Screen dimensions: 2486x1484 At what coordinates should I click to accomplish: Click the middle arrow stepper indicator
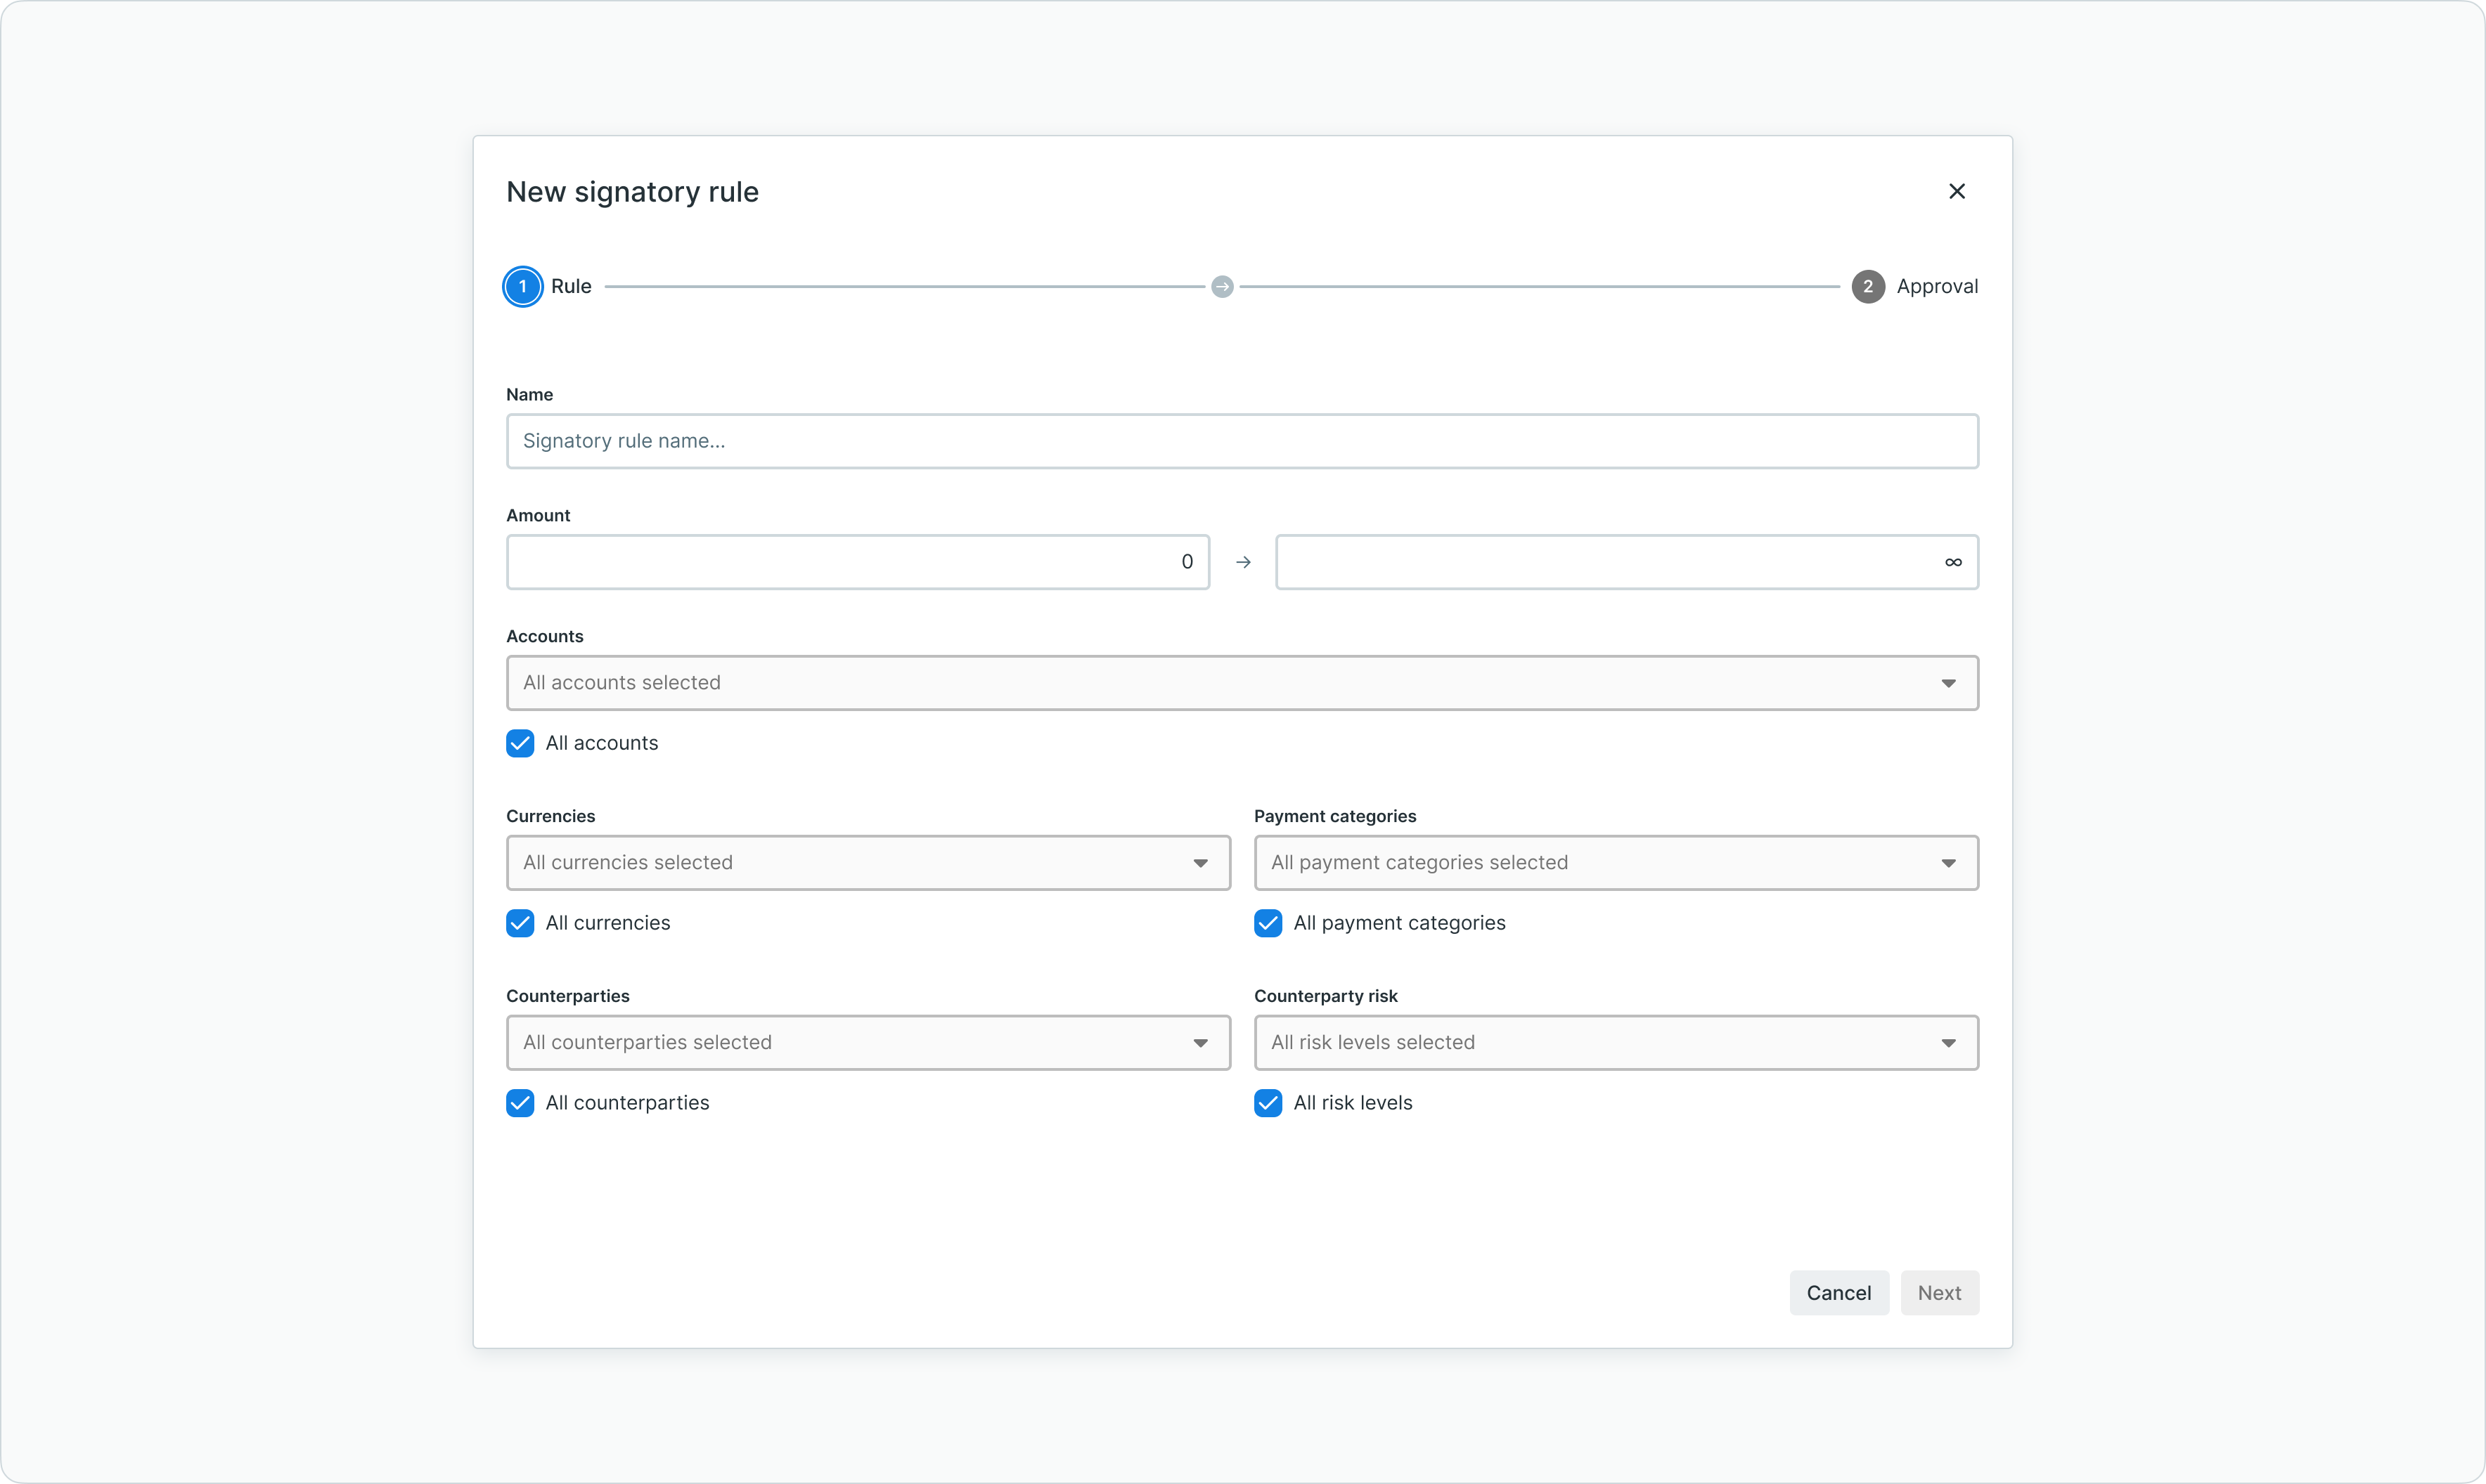pos(1221,287)
